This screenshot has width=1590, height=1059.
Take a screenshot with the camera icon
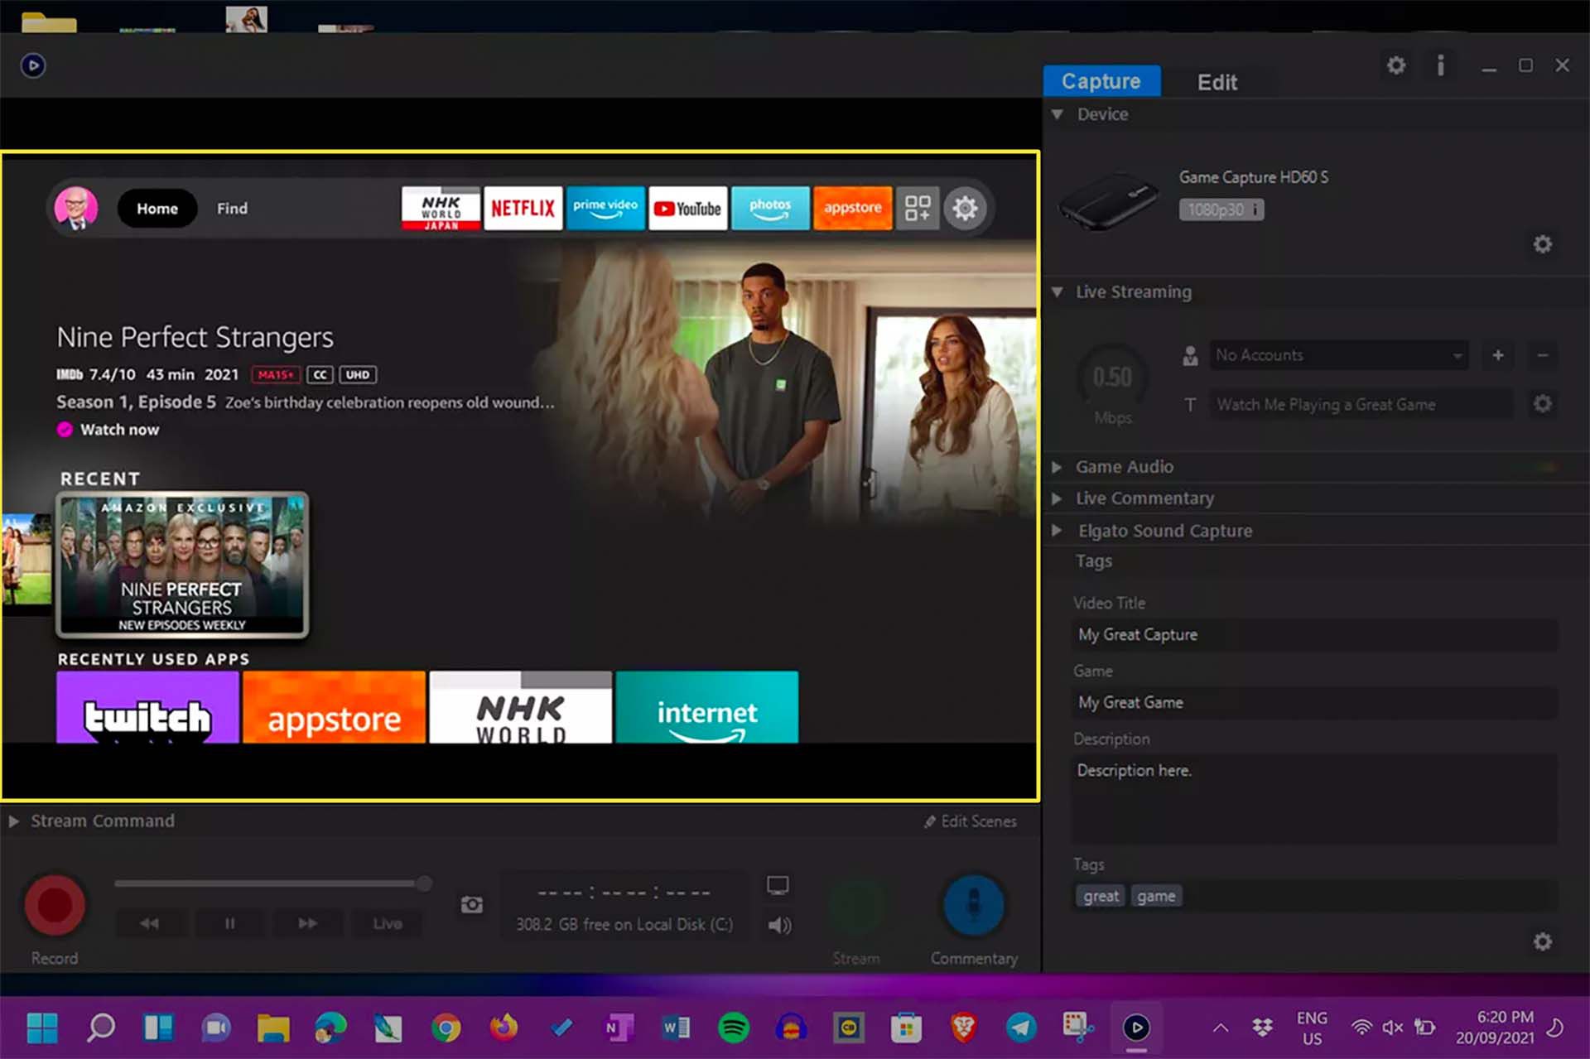[x=472, y=904]
